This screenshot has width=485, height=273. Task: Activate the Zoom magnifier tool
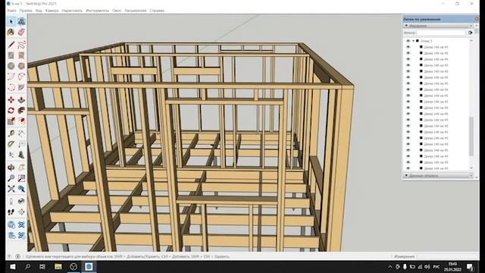click(11, 178)
